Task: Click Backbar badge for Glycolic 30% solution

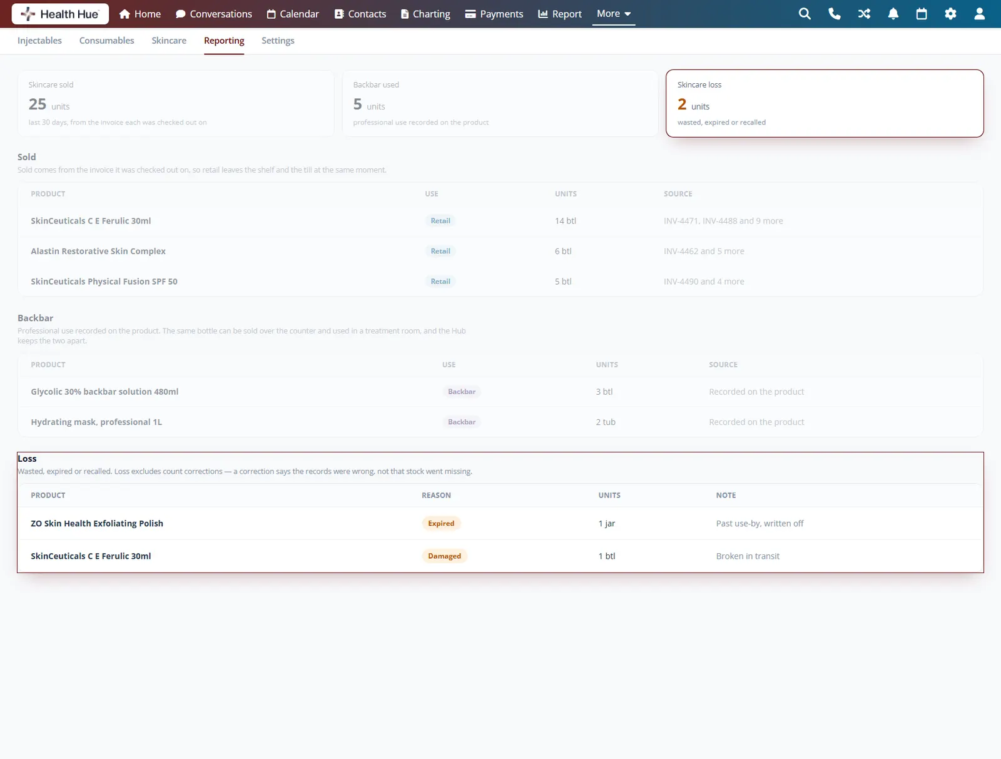Action: tap(462, 392)
